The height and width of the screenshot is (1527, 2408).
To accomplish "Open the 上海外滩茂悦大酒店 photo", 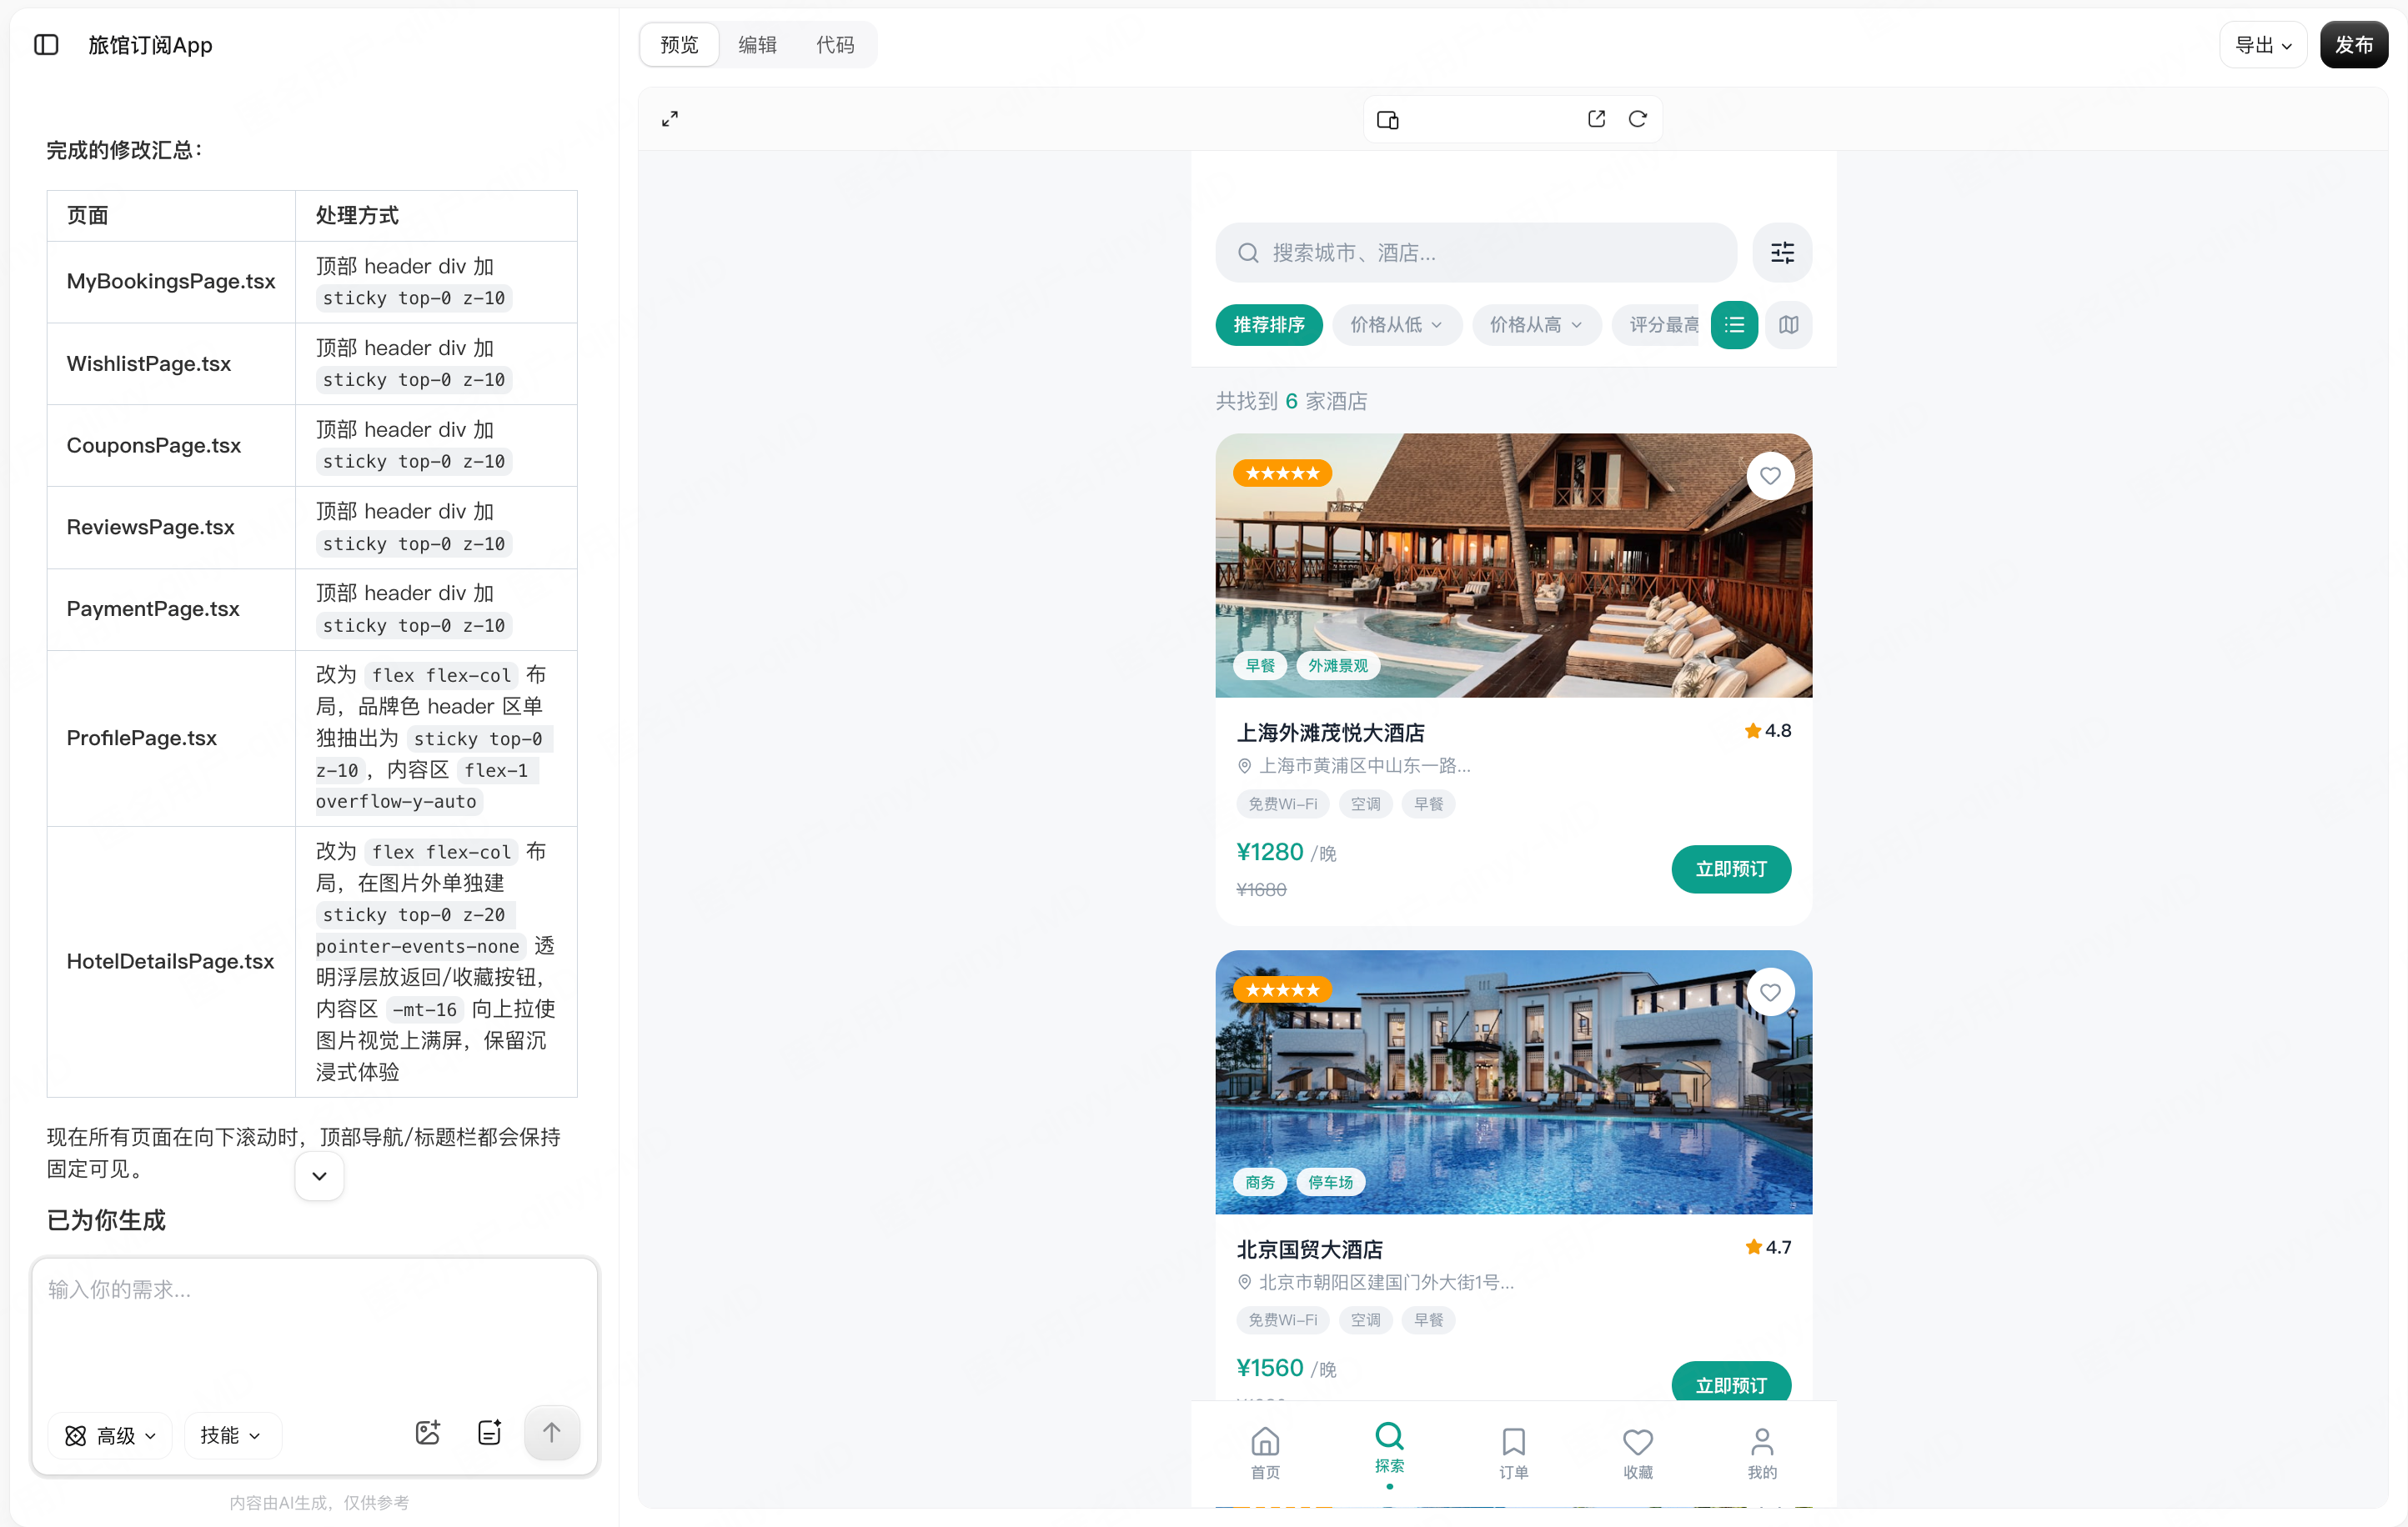I will (x=1514, y=566).
